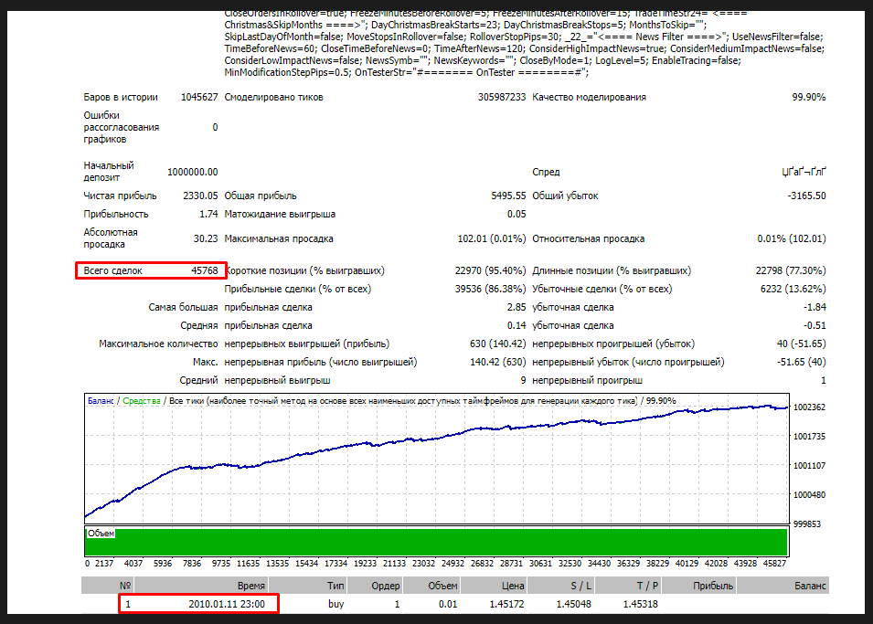Select short positions value 22970 (95.40%)
This screenshot has width=873, height=624.
[x=491, y=270]
